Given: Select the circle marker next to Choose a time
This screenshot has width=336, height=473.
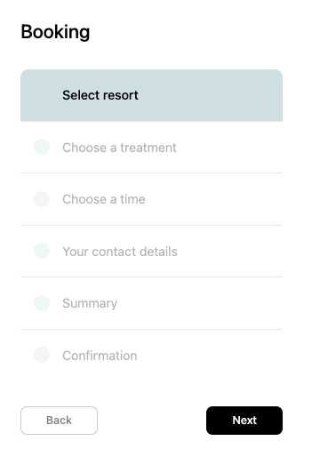Looking at the screenshot, I should [42, 199].
